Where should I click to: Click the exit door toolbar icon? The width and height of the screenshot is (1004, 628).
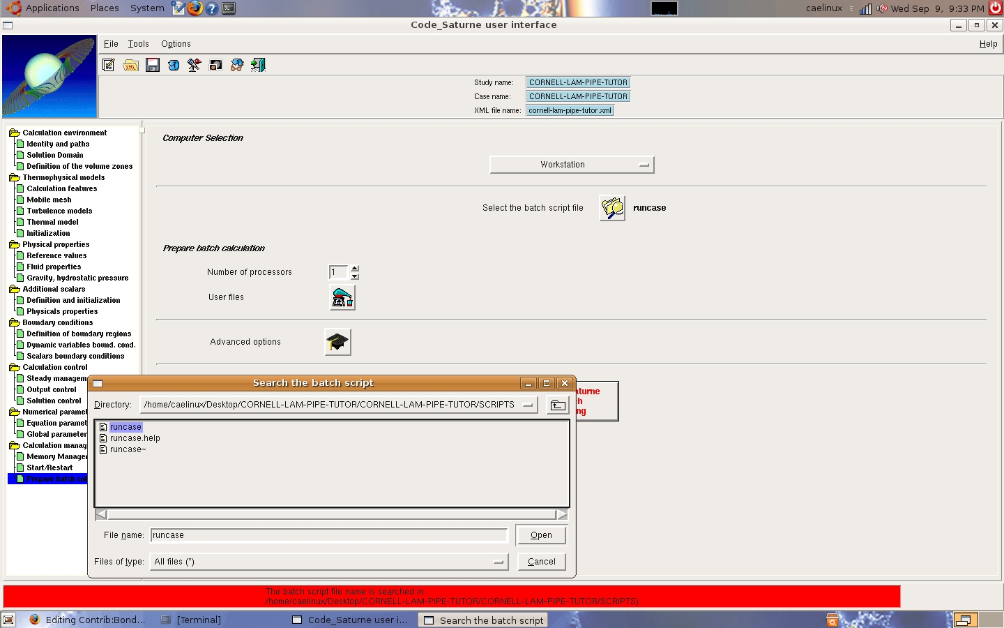pos(259,65)
